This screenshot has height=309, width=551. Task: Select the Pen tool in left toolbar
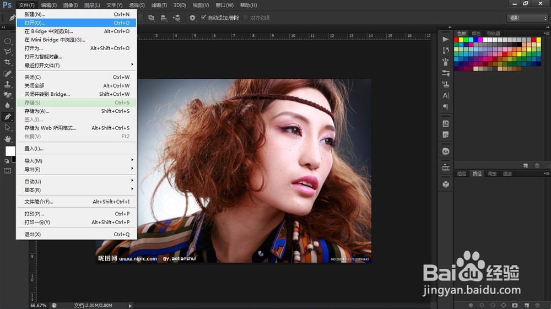[x=8, y=117]
